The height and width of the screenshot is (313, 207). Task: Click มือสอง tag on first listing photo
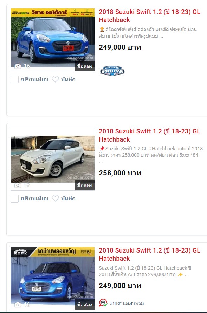(x=85, y=66)
